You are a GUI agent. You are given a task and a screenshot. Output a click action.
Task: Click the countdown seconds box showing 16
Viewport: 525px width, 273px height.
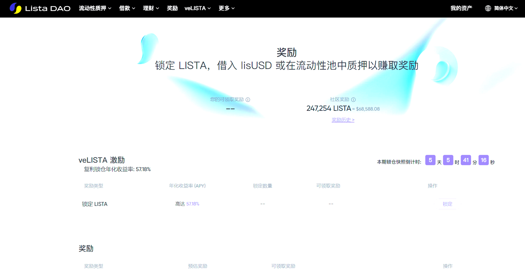coord(483,160)
